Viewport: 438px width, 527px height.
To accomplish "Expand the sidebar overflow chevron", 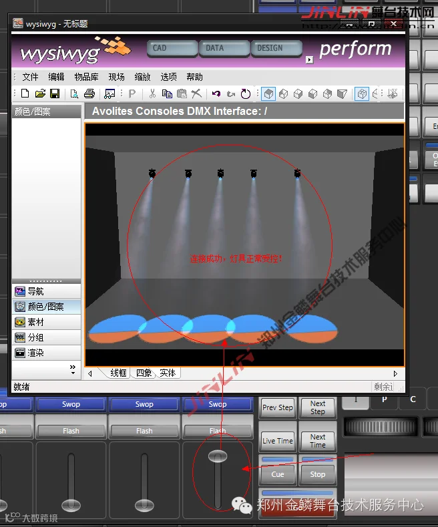I will [x=73, y=369].
